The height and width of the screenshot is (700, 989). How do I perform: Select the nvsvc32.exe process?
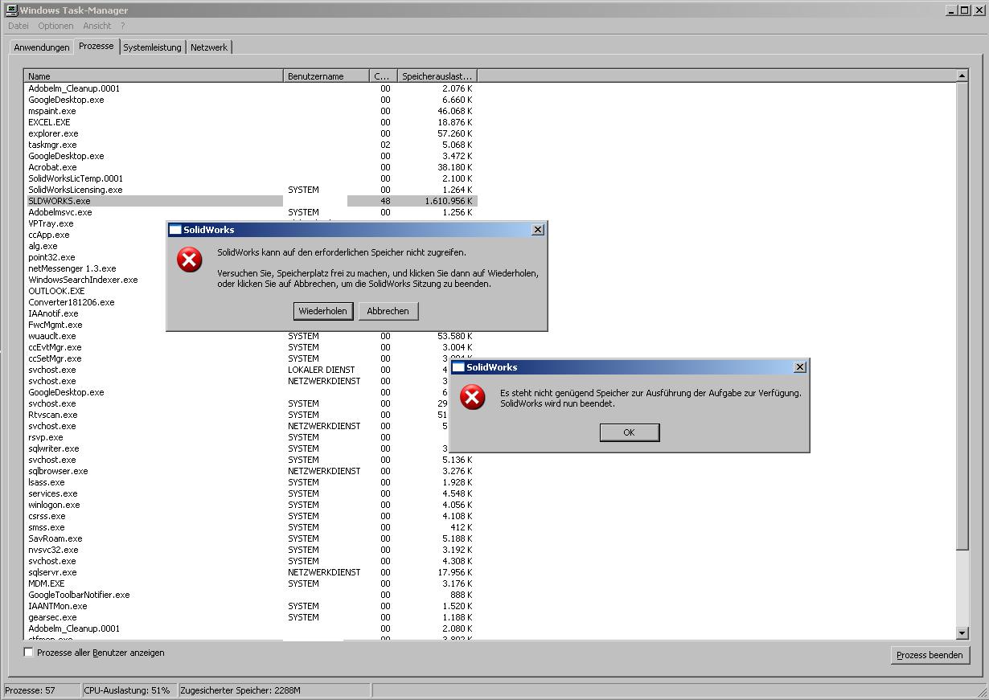pos(53,550)
